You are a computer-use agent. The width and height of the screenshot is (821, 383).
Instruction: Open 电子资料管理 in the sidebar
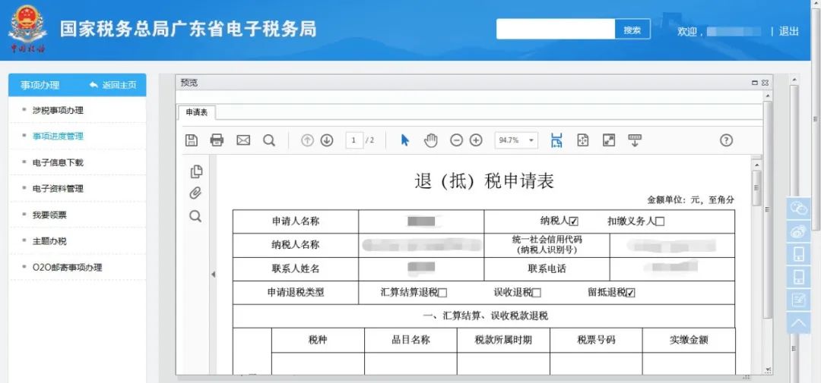coord(58,189)
